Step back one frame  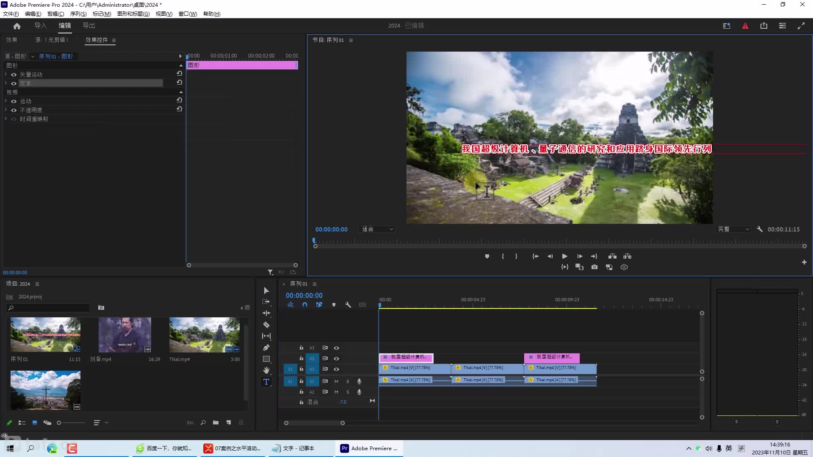(x=550, y=256)
